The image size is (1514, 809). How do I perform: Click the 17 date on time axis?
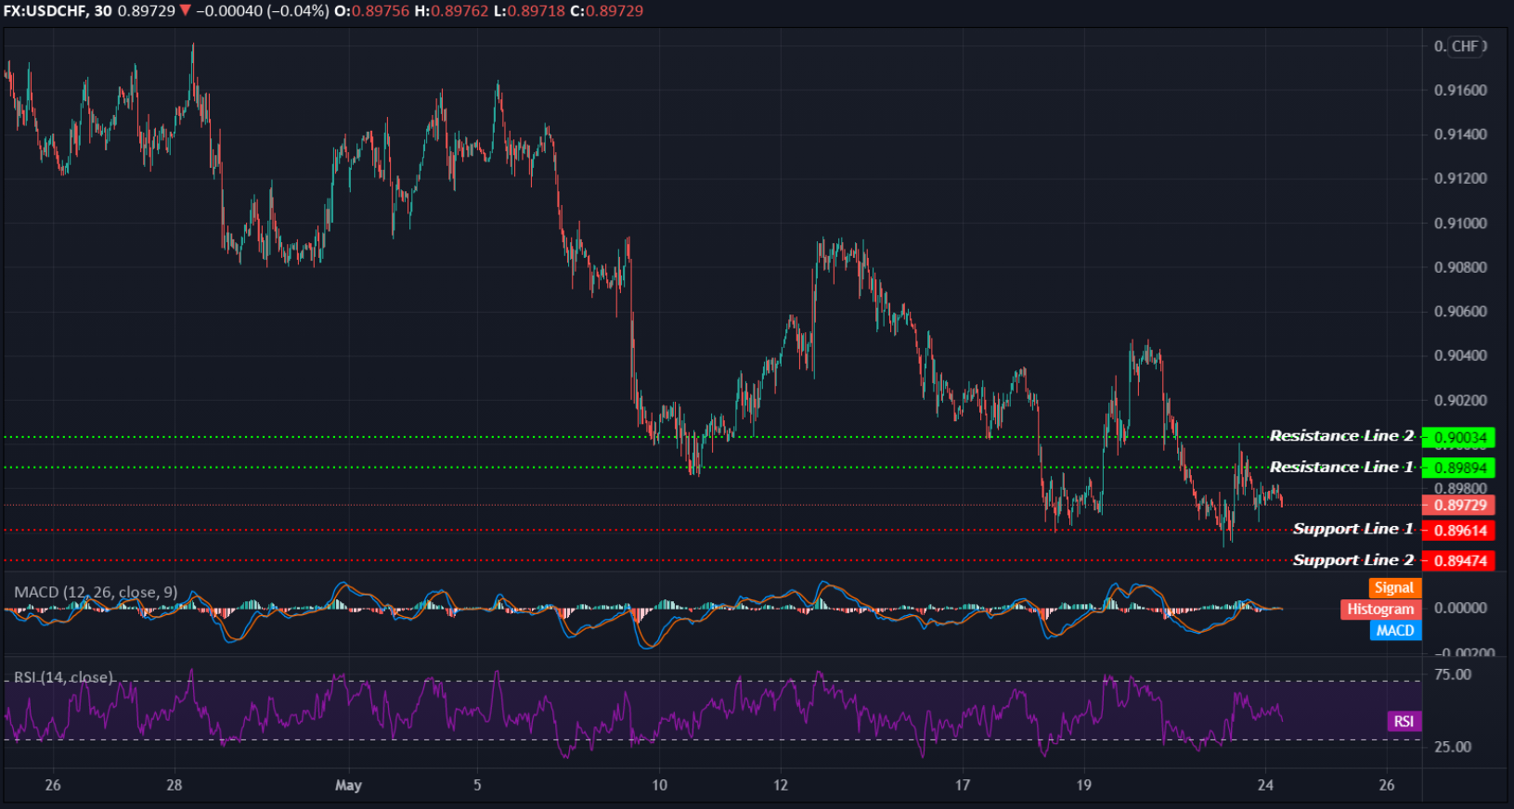(963, 785)
